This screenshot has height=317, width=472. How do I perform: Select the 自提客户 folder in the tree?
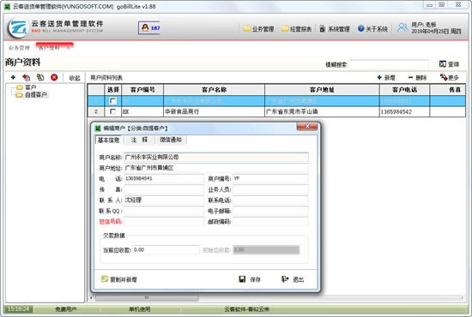click(32, 94)
